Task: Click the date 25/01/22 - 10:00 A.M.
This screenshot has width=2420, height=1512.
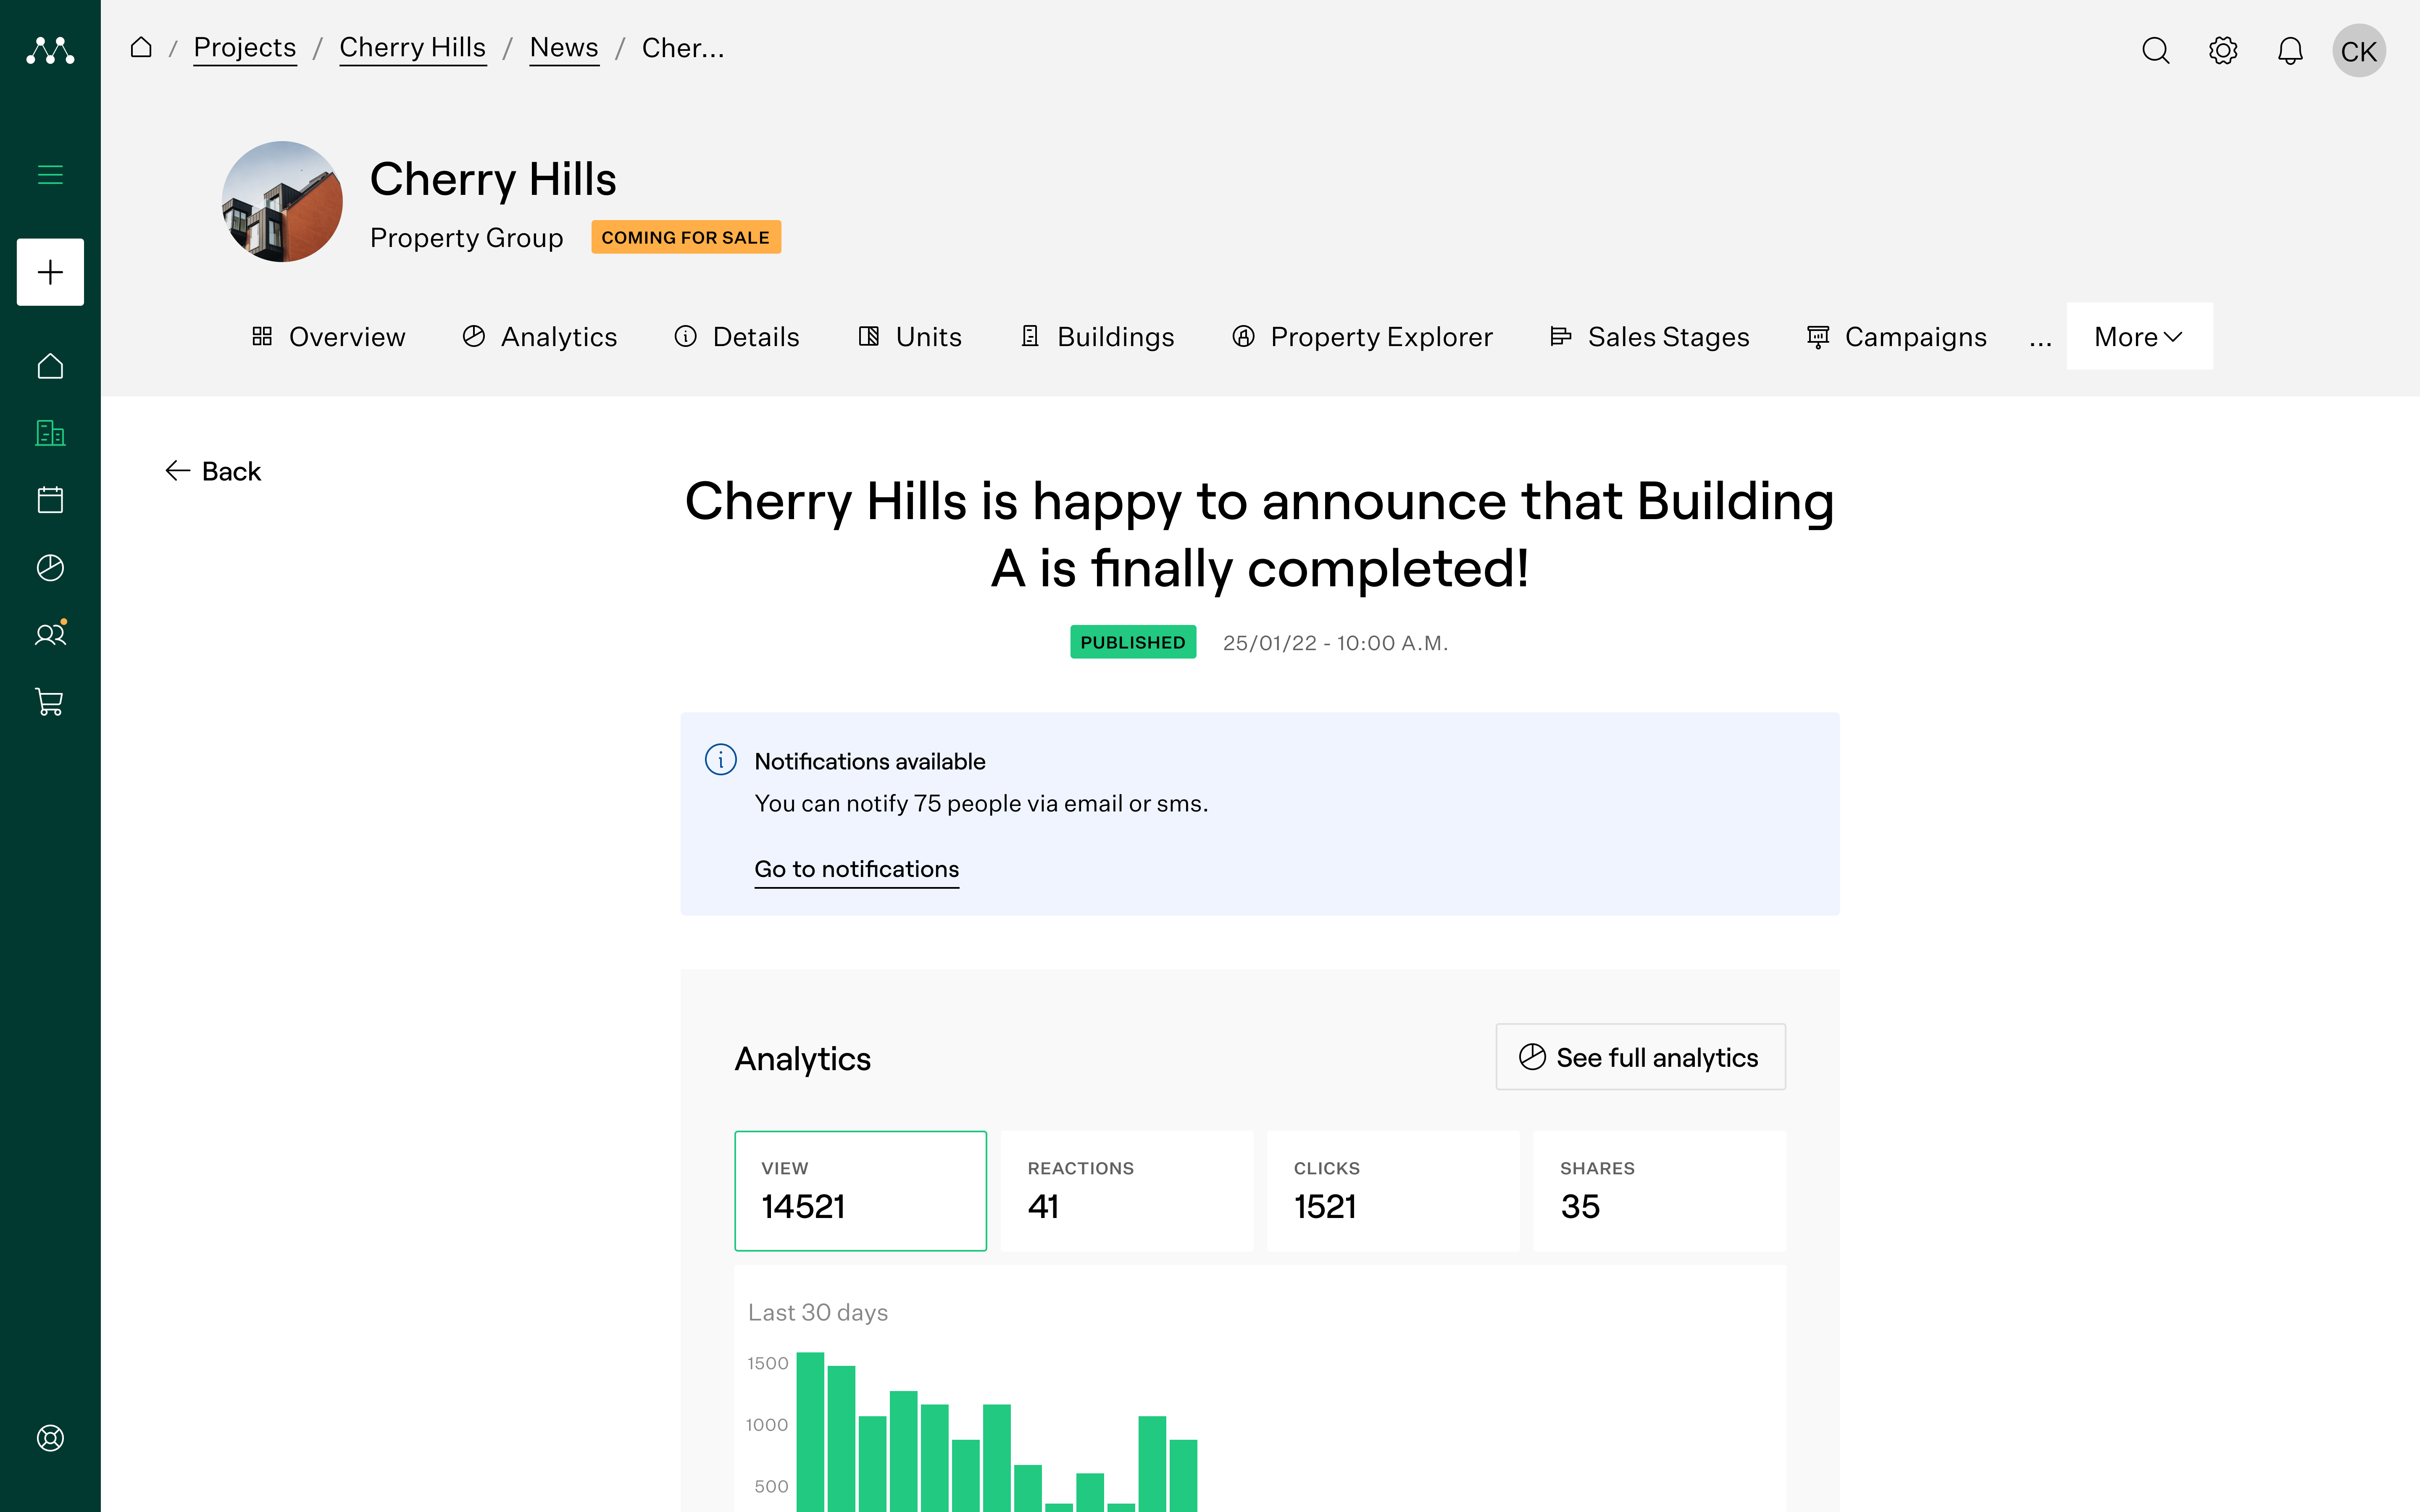Action: (1335, 643)
